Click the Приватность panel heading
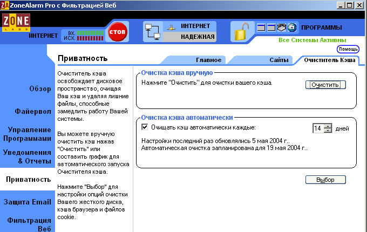 tap(83, 58)
